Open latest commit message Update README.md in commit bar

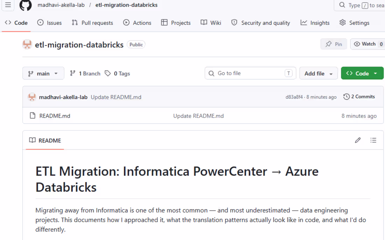[x=116, y=97]
